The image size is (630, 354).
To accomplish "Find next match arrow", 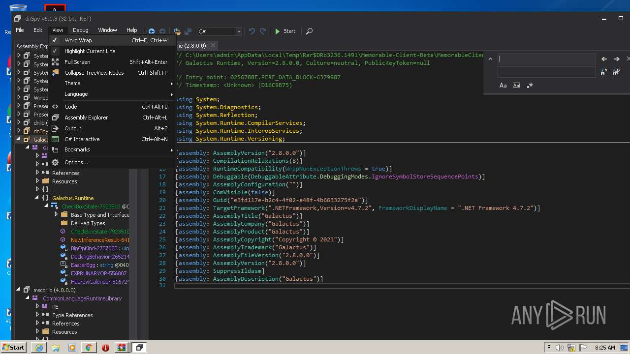I will (617, 59).
